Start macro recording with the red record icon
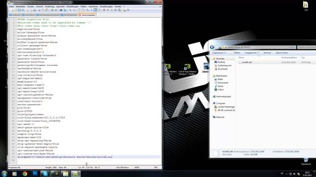This screenshot has height=177, width=316. click(104, 10)
